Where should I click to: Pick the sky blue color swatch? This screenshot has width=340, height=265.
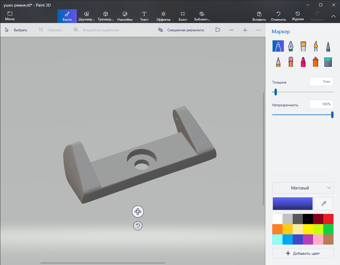tap(288, 239)
